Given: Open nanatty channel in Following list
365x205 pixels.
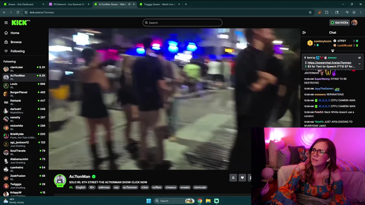Looking at the screenshot, I should [24, 119].
